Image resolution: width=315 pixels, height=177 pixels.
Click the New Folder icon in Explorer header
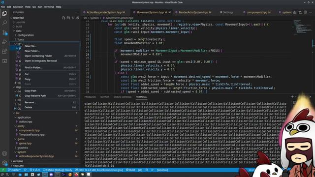(x=68, y=18)
